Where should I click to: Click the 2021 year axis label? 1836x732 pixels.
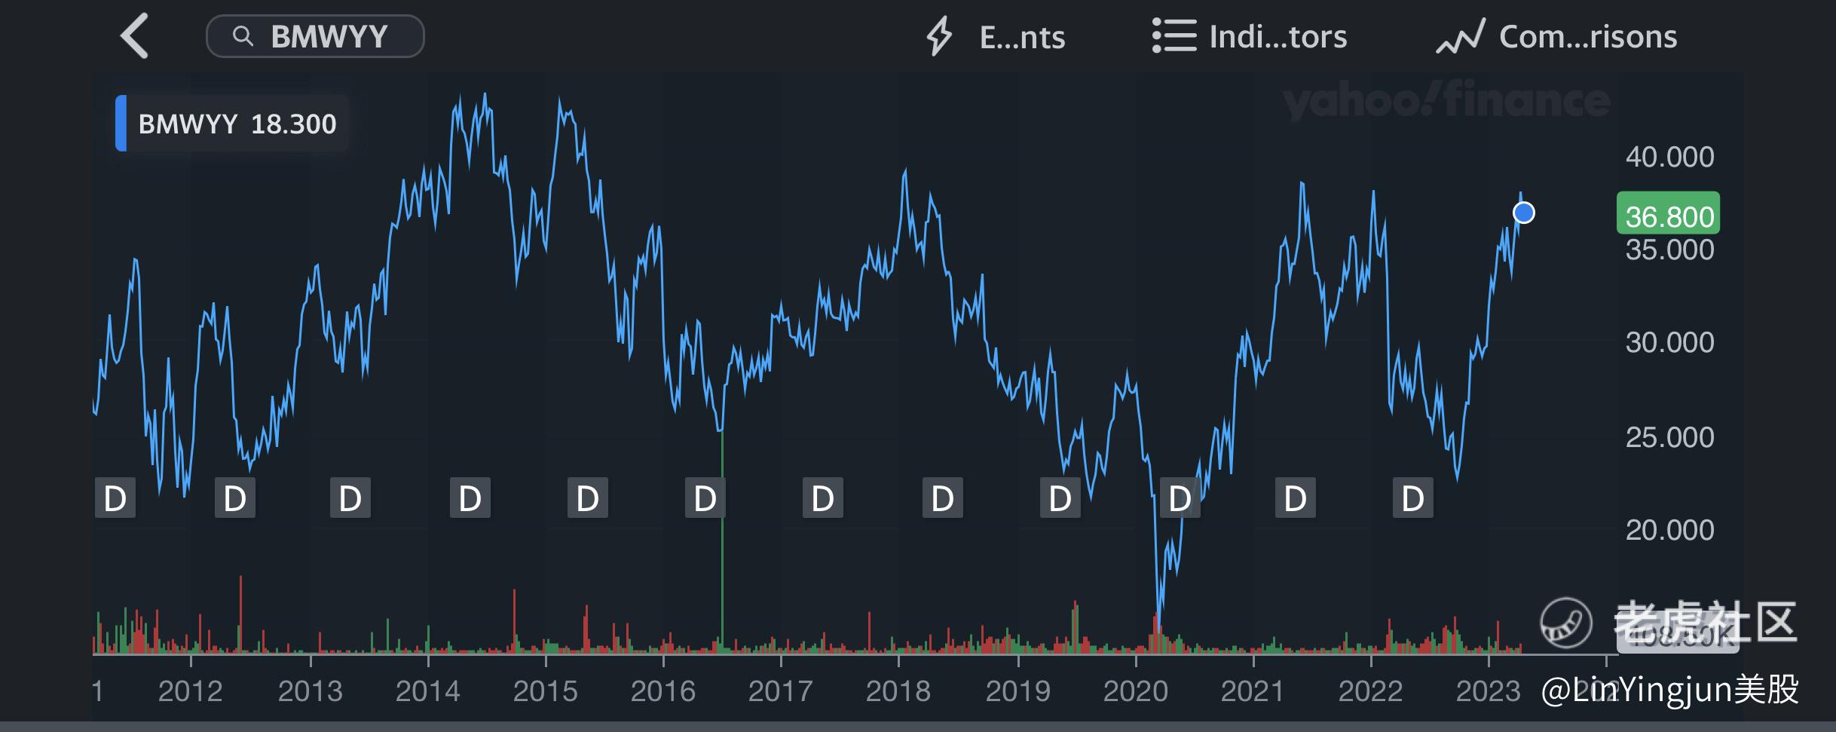tap(1252, 691)
